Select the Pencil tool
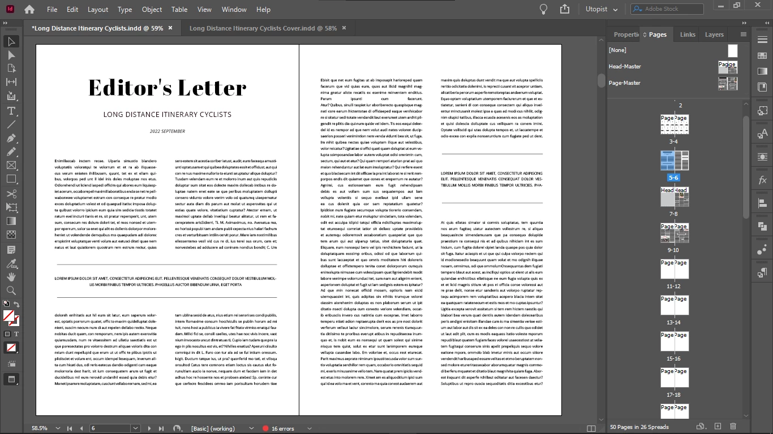Screen dimensions: 773x434 11,151
